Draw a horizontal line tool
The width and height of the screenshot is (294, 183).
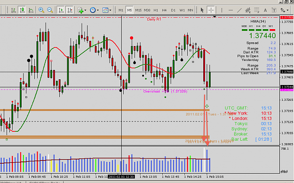pos(230,10)
